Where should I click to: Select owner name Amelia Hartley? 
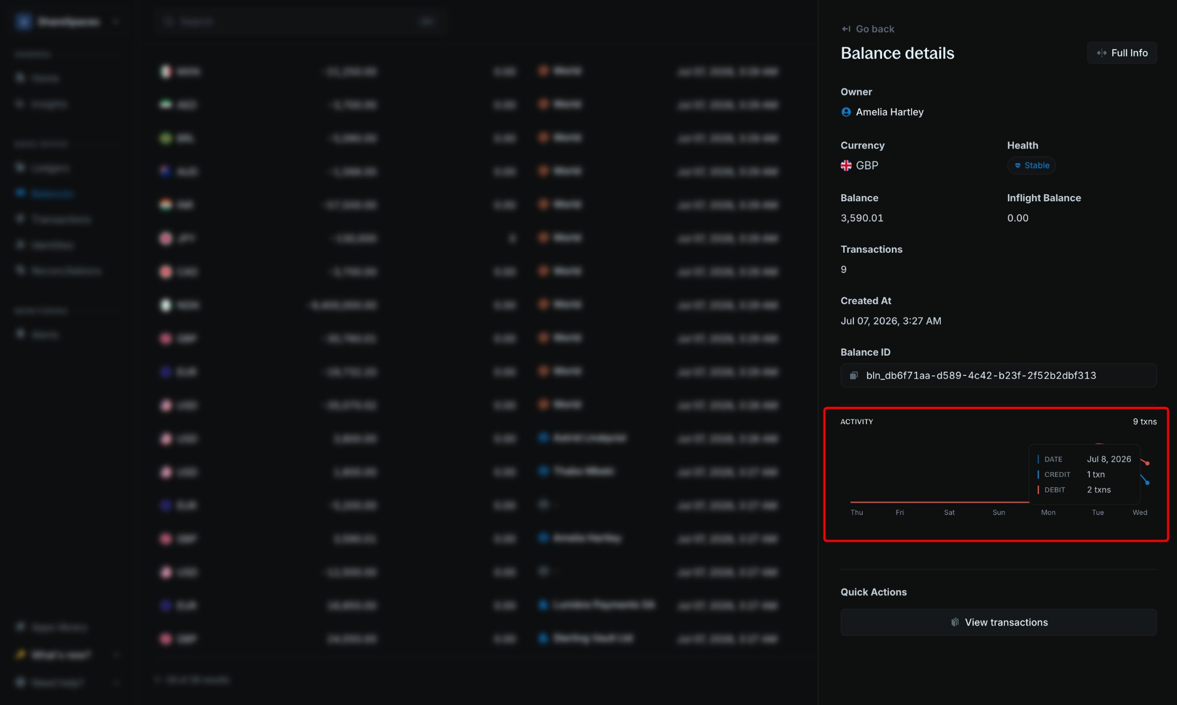[890, 112]
